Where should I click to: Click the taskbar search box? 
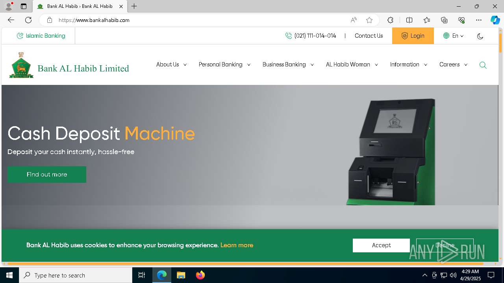pyautogui.click(x=76, y=275)
